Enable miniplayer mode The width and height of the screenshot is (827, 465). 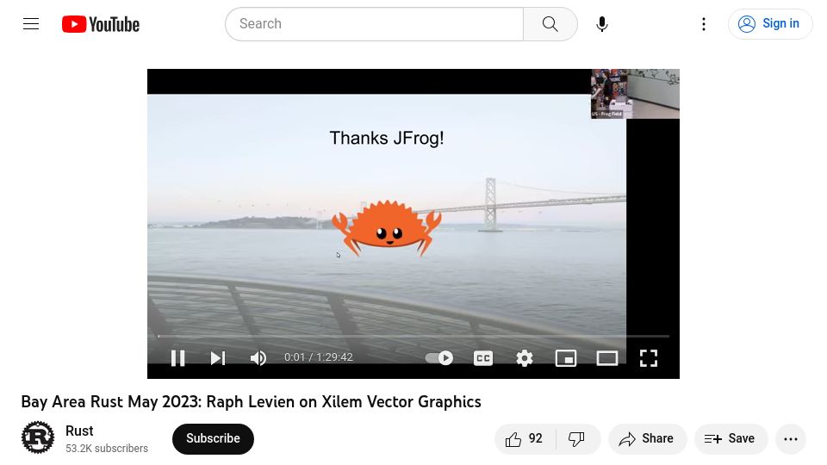(x=566, y=358)
